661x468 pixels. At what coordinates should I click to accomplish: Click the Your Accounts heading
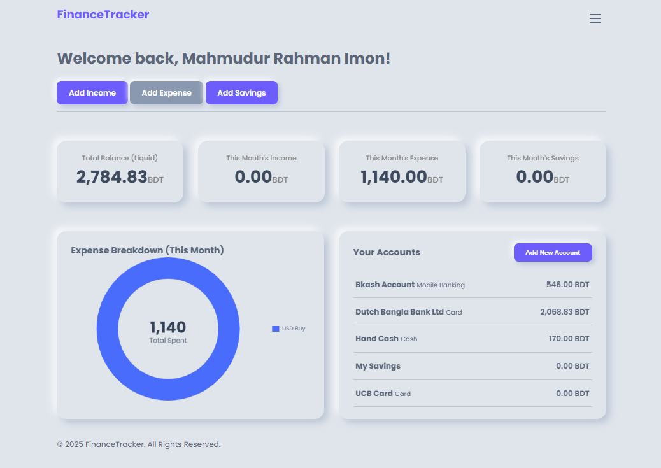[x=387, y=252]
